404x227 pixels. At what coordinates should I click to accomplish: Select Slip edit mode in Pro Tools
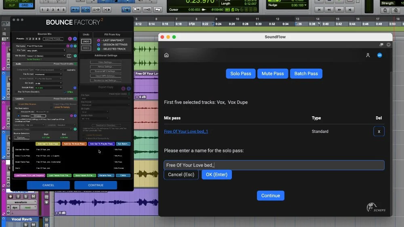click(x=12, y=5)
